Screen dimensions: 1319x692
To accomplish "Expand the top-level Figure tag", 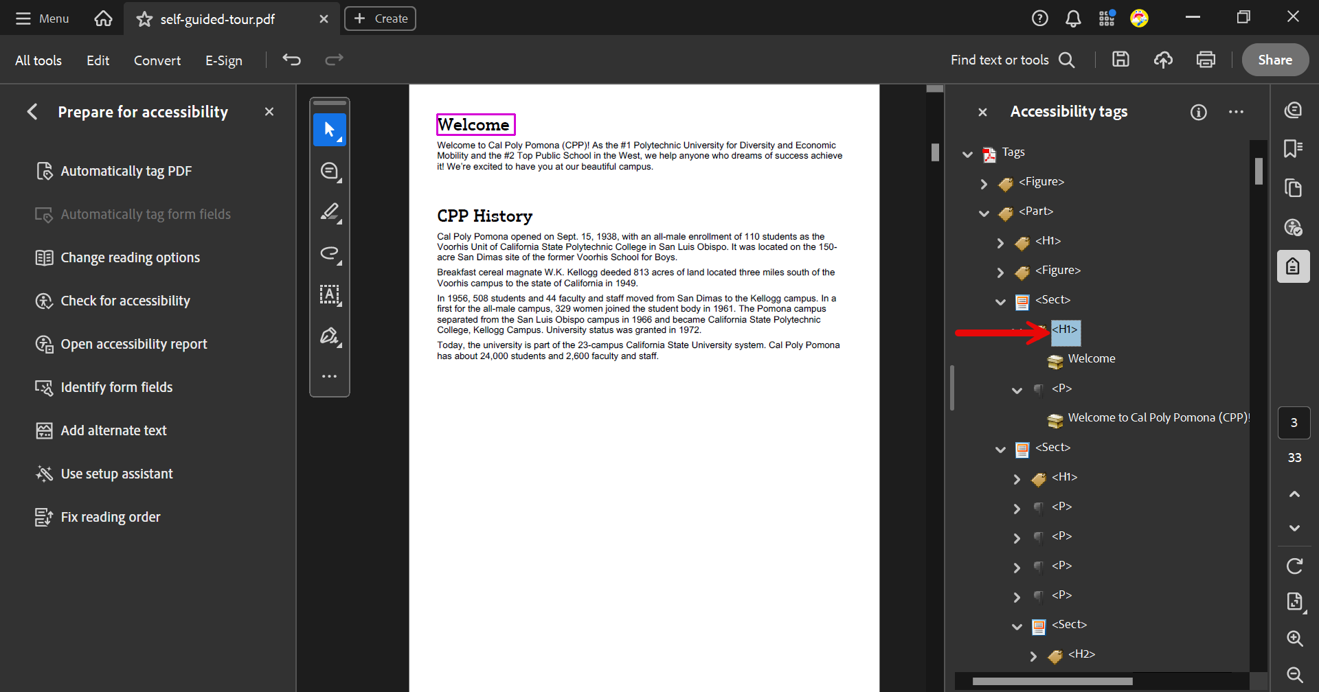I will (984, 183).
